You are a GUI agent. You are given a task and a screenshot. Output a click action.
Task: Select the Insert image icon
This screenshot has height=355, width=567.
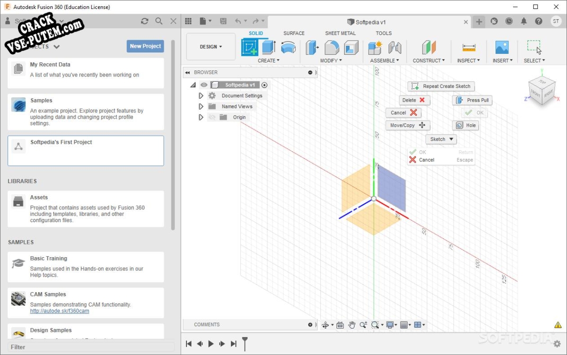tap(502, 47)
